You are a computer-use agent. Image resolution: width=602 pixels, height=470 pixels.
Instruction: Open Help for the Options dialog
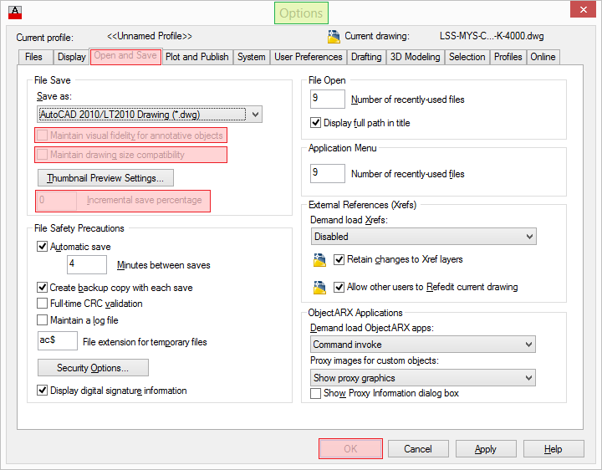point(554,449)
